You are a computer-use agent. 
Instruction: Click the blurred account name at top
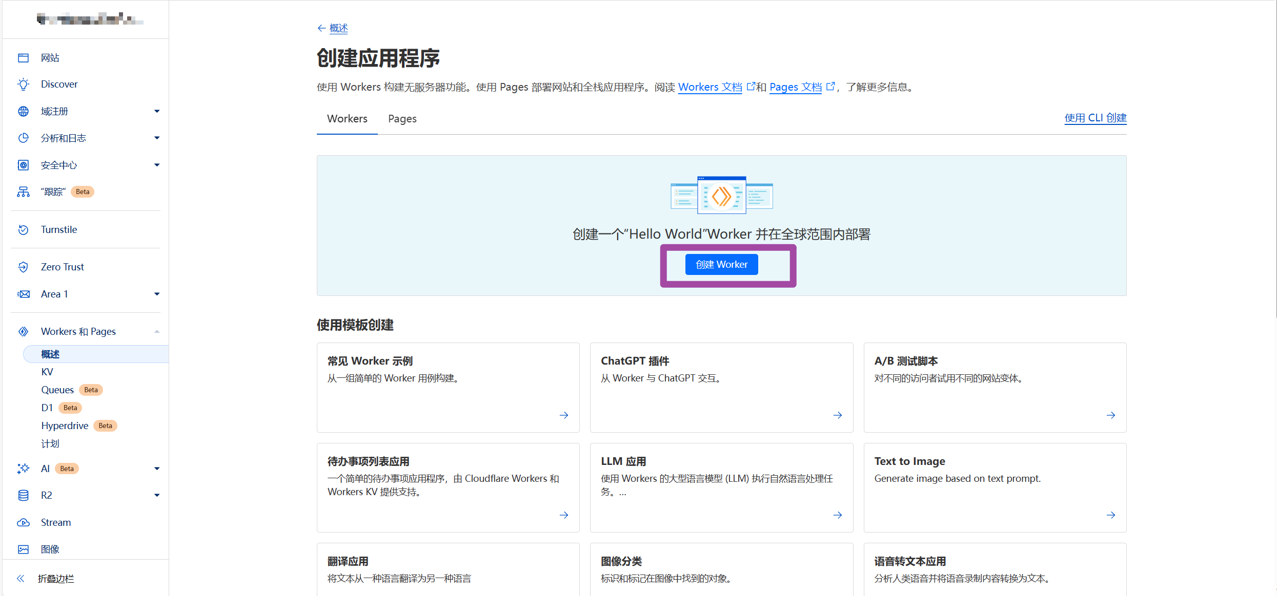coord(90,19)
